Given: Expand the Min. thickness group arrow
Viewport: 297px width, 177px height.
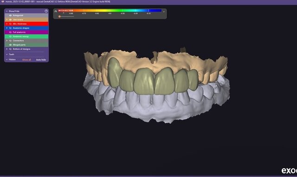Looking at the screenshot, I should (x=7, y=24).
